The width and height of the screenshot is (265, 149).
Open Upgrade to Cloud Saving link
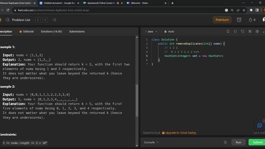point(179,132)
